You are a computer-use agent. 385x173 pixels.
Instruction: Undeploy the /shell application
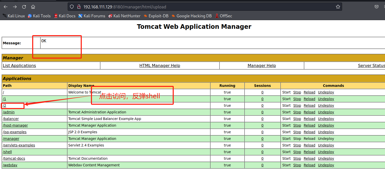click(x=326, y=152)
